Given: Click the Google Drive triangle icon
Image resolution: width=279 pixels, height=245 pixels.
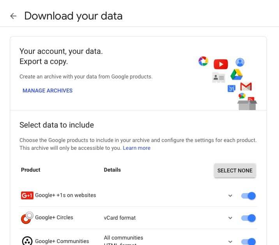Looking at the screenshot, I should pos(236,75).
